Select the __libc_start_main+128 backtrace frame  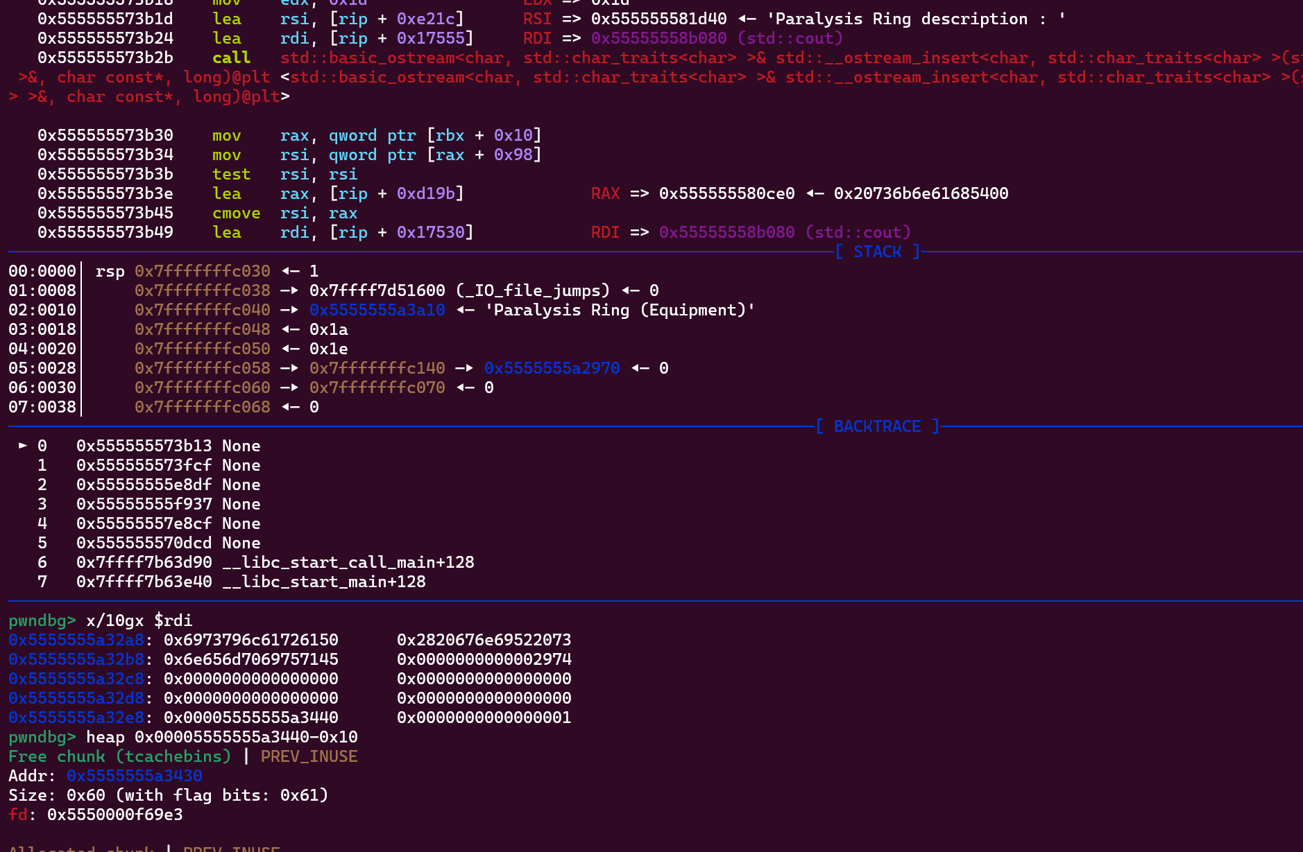[x=323, y=582]
